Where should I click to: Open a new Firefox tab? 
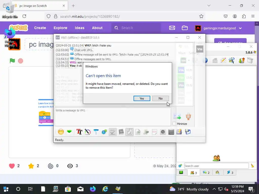pyautogui.click(x=73, y=6)
